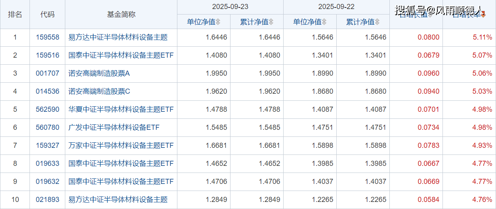Sort by 2025-09-23 单位净值 arrow icon

click(x=218, y=22)
